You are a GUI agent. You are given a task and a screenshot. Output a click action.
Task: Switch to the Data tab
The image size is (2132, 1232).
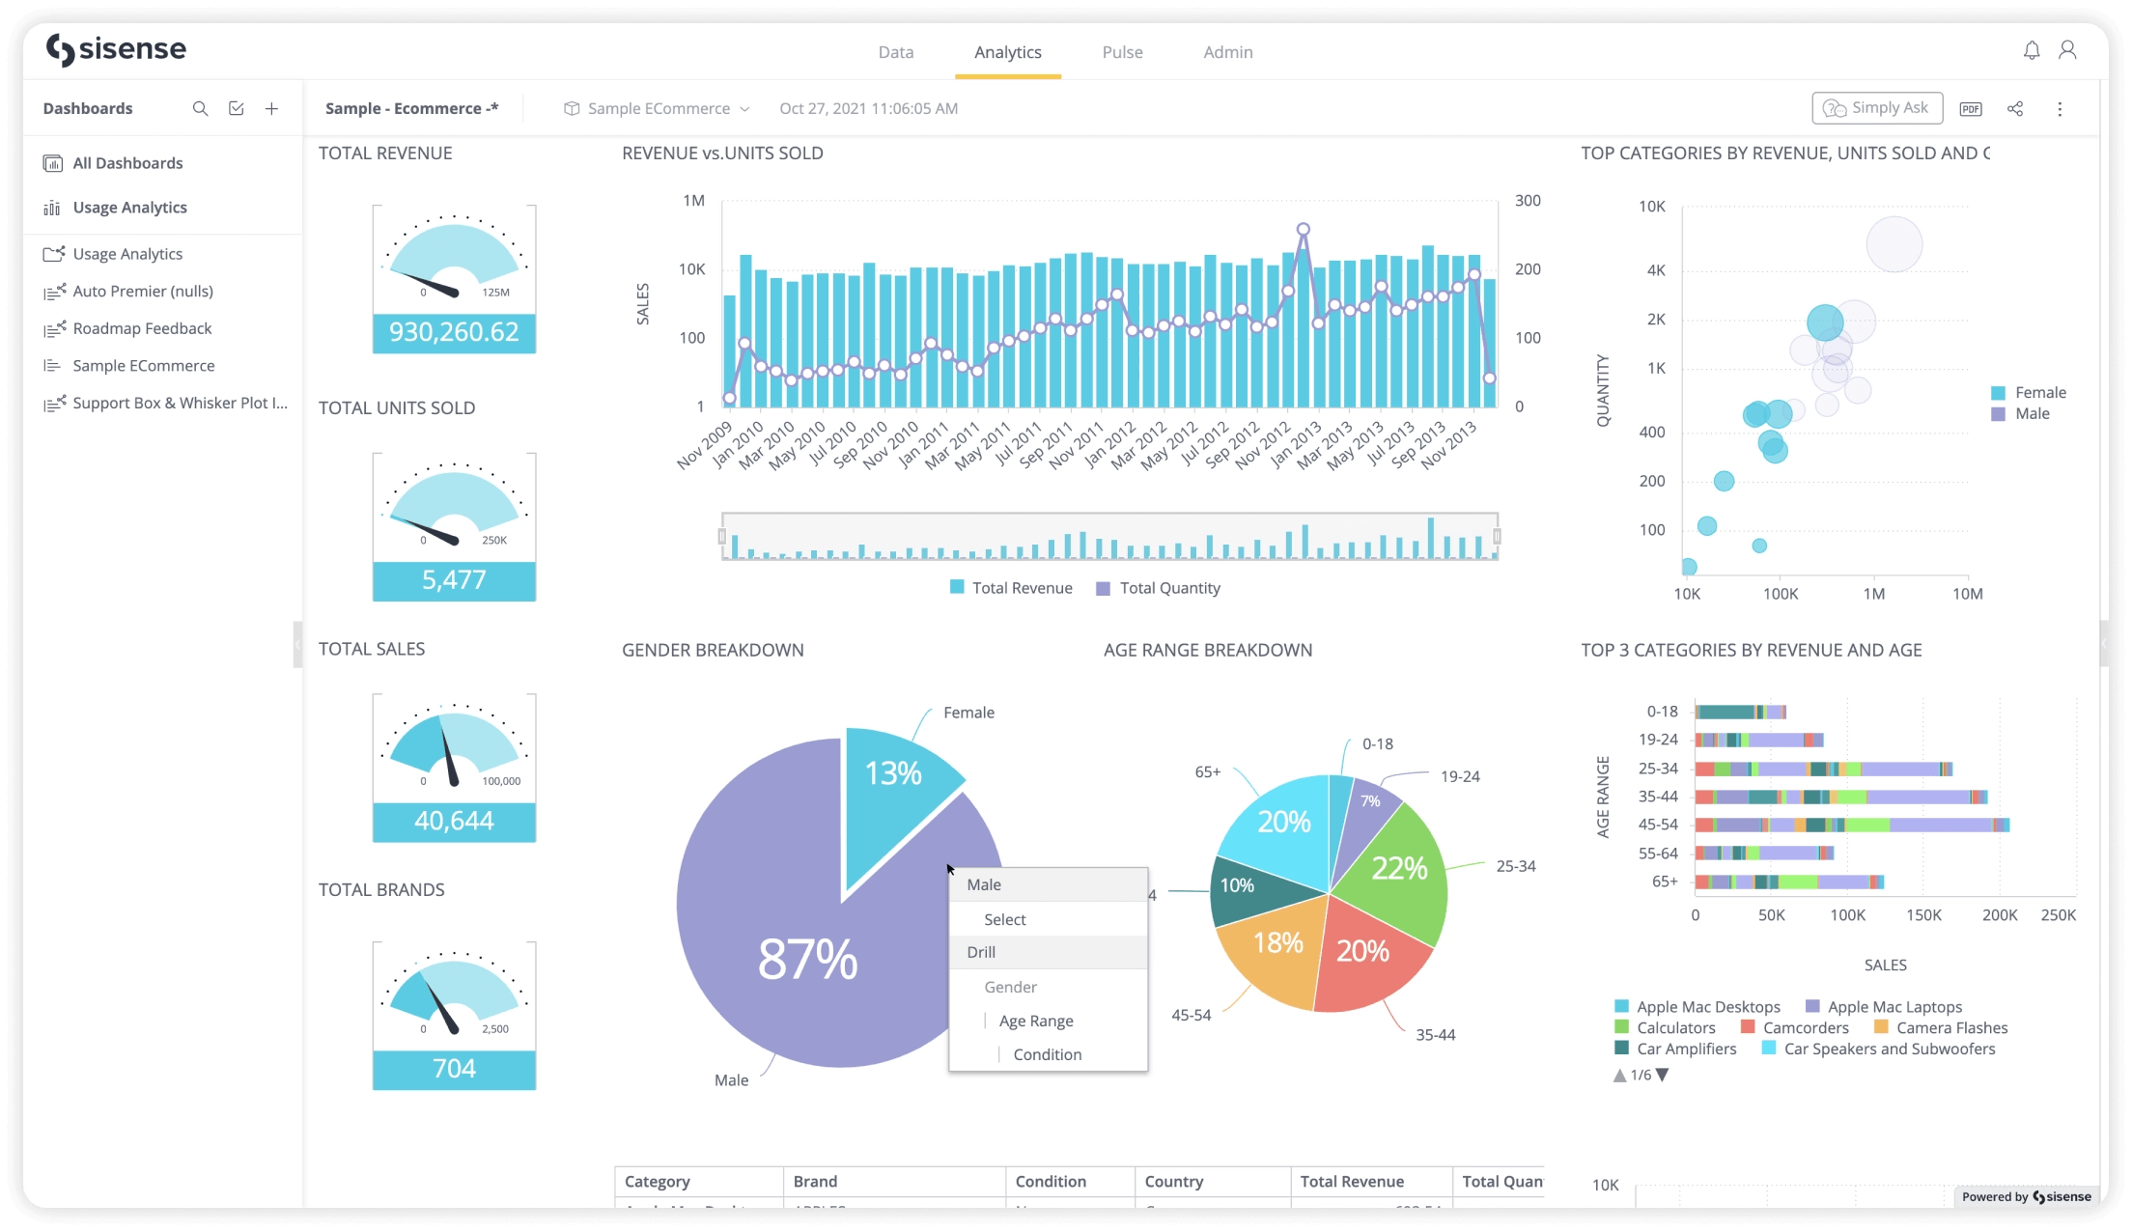pos(896,51)
